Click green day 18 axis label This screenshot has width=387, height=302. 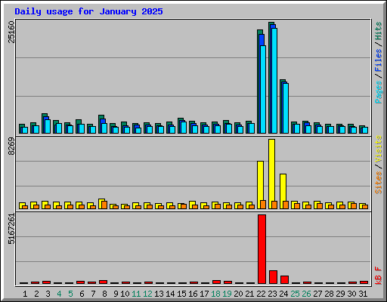click(x=215, y=294)
